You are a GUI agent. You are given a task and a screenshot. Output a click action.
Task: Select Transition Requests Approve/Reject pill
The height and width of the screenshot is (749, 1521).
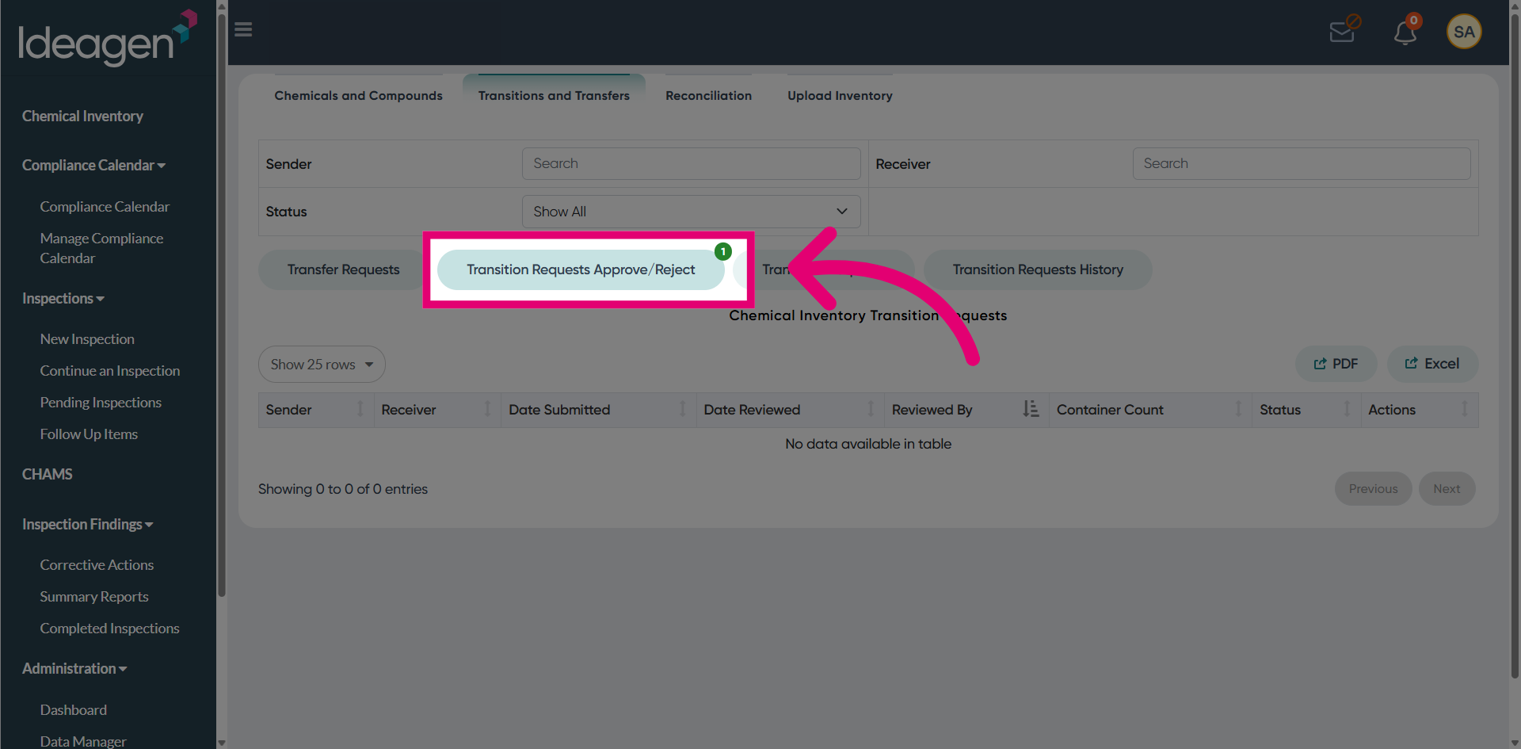click(x=581, y=269)
